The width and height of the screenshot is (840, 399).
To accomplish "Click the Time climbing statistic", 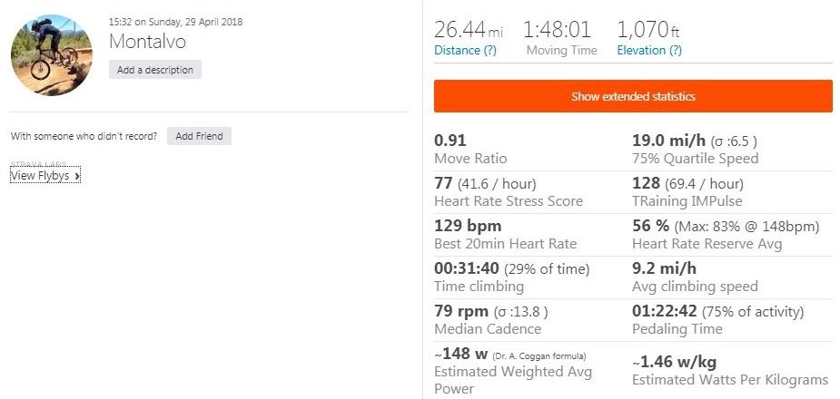I will click(512, 277).
